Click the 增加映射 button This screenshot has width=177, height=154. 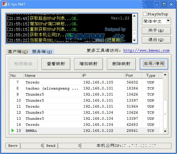coord(88,64)
